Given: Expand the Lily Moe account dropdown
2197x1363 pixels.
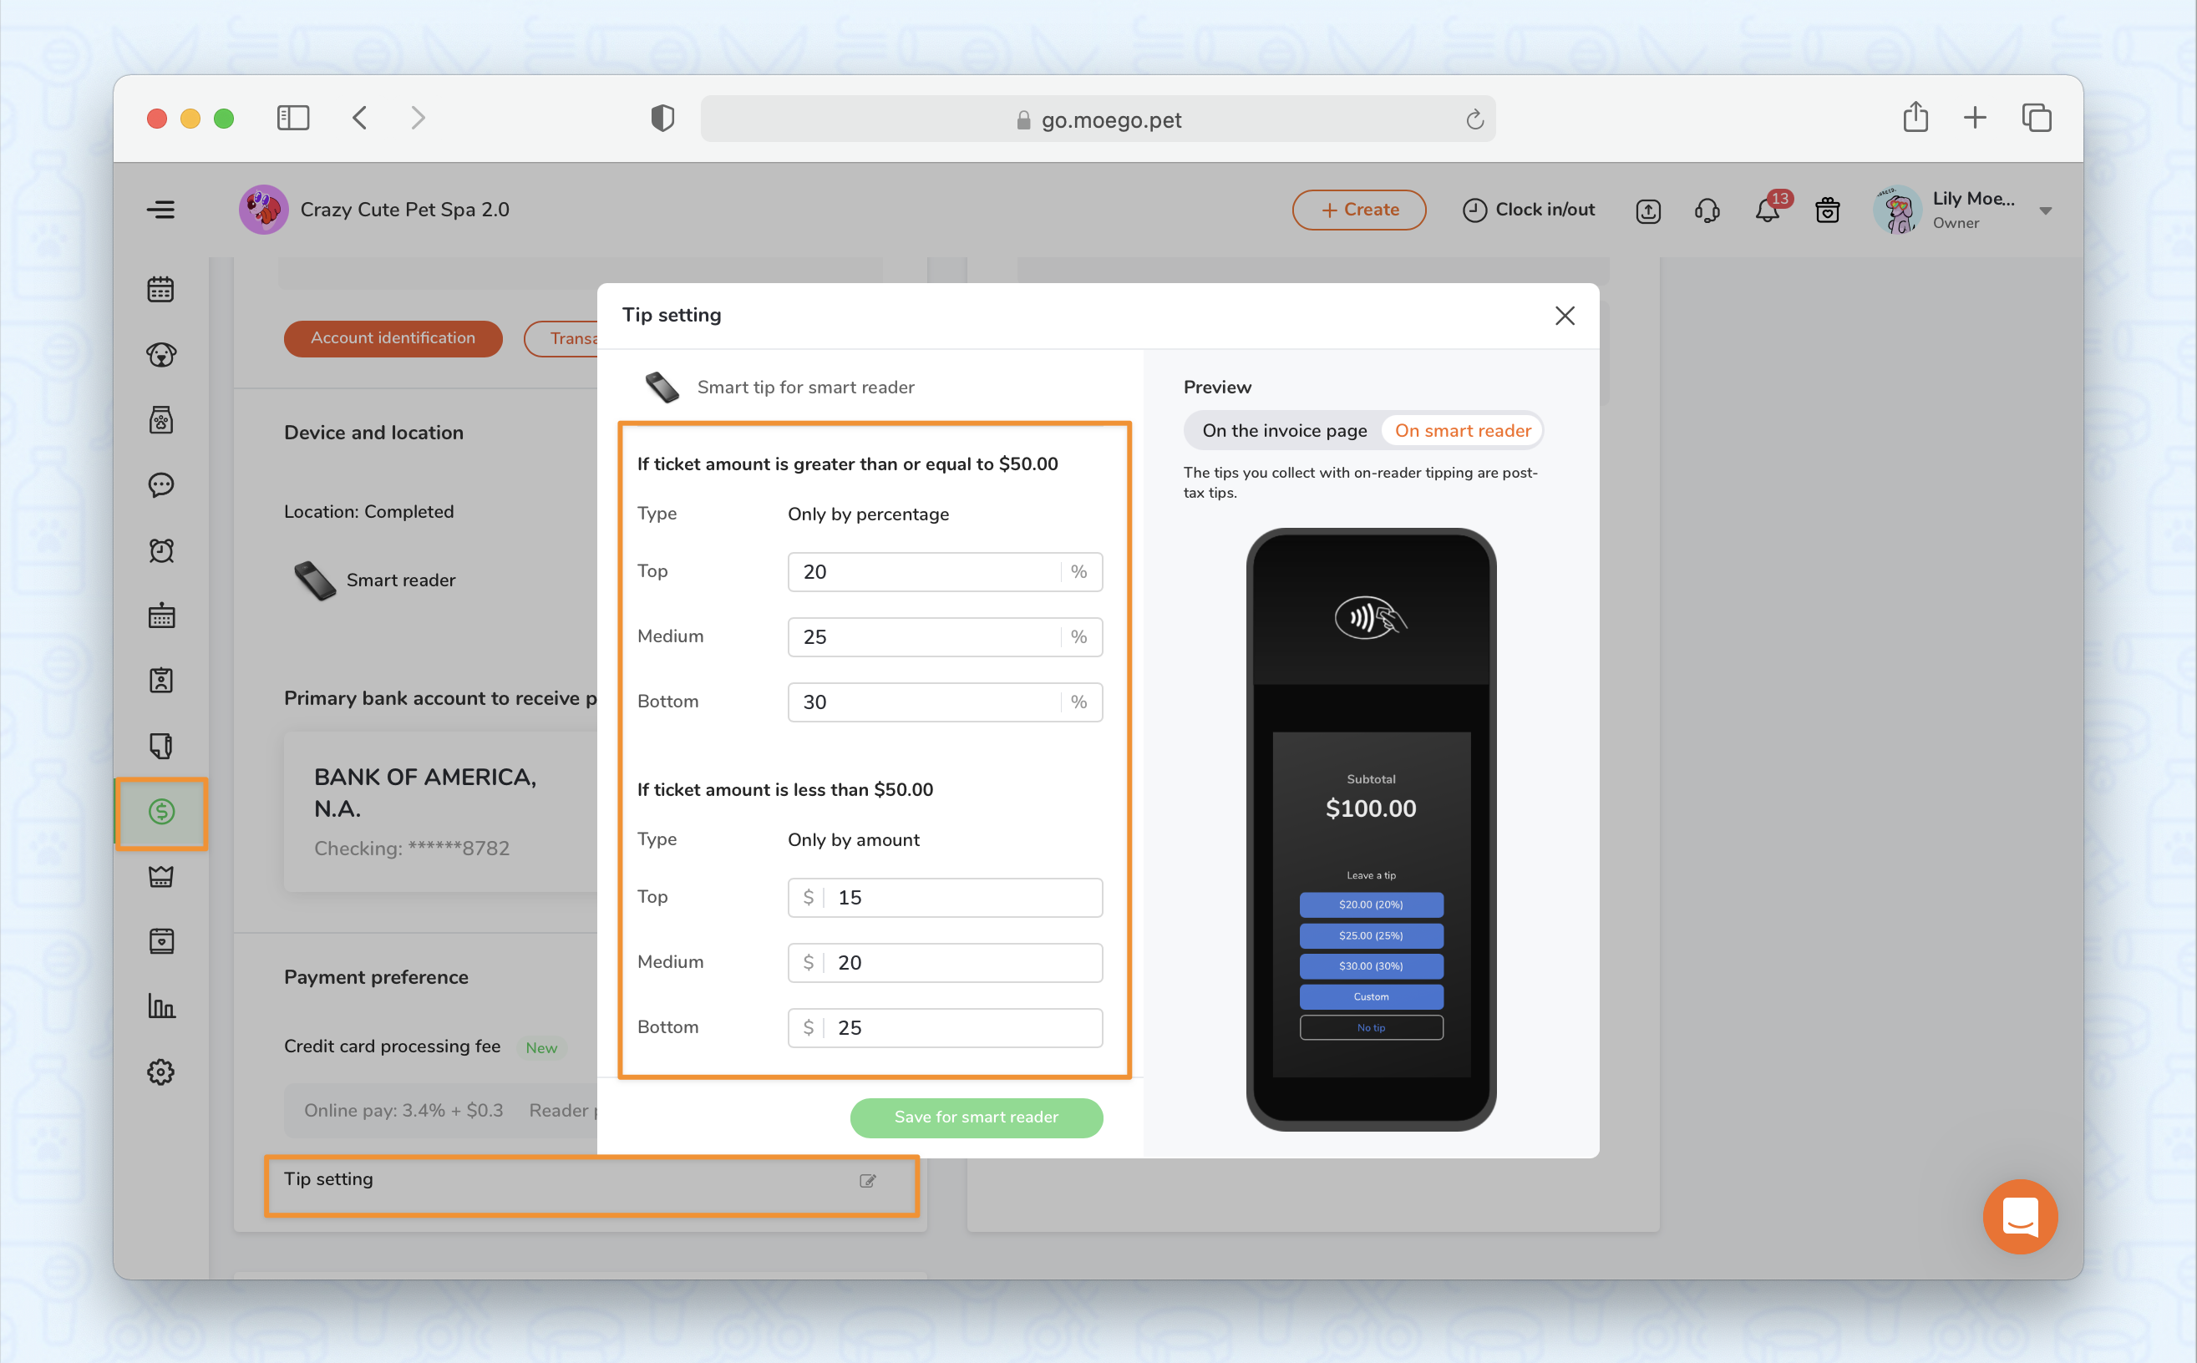Looking at the screenshot, I should tap(2045, 211).
